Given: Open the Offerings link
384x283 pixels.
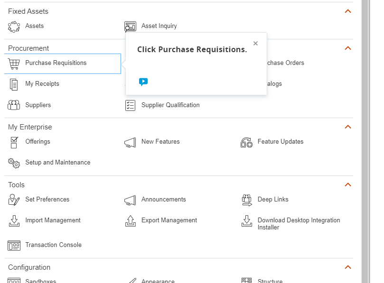Looking at the screenshot, I should tap(37, 142).
